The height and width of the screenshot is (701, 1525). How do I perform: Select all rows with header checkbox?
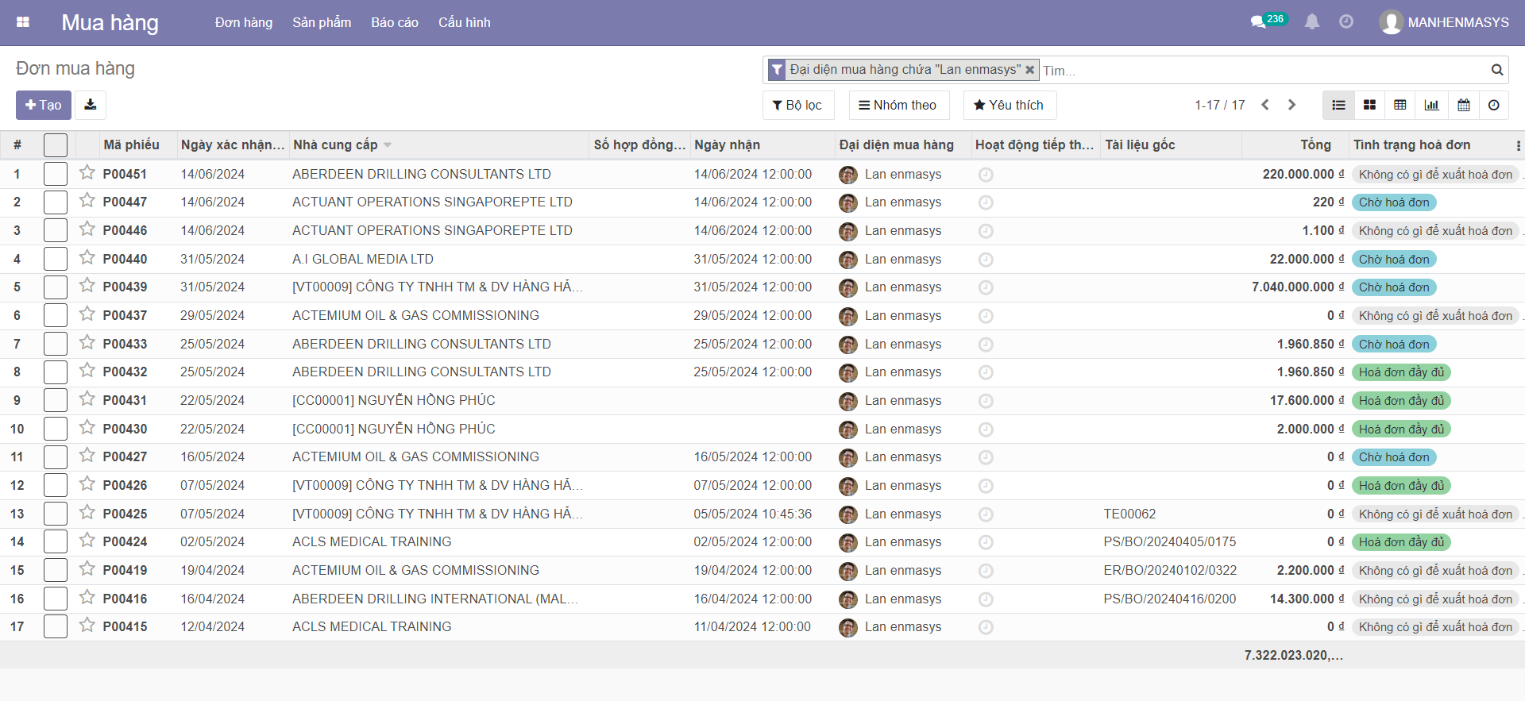pyautogui.click(x=56, y=144)
